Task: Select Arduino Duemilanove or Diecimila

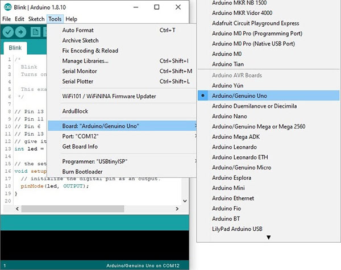Action: coord(269,106)
